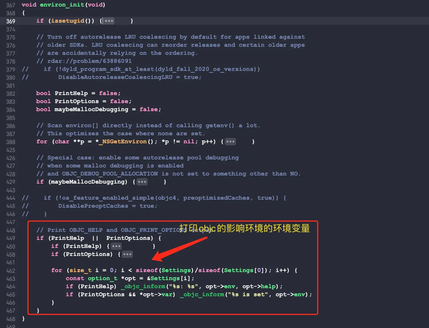Click line number 448 in the gutter
429x328 pixels.
11,230
